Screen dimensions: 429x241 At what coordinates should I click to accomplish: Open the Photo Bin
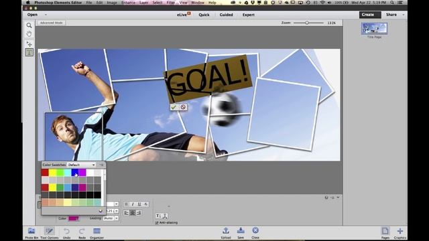pos(32,233)
